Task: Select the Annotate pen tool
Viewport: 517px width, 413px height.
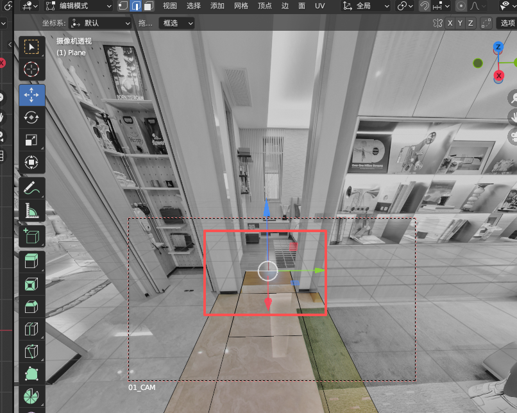Action: [31, 187]
